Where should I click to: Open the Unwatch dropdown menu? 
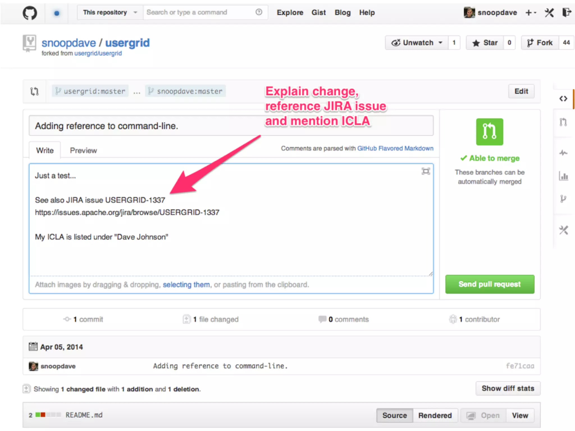[x=417, y=43]
